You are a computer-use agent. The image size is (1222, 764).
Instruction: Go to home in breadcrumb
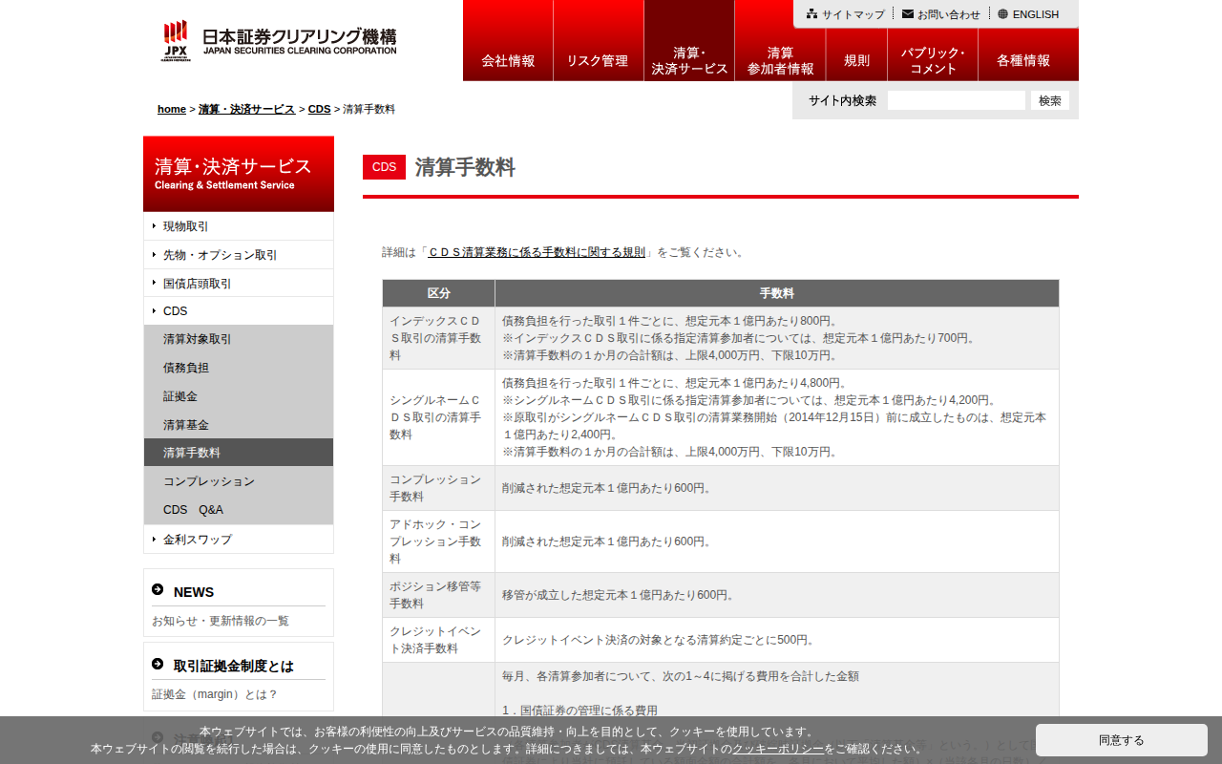(172, 109)
